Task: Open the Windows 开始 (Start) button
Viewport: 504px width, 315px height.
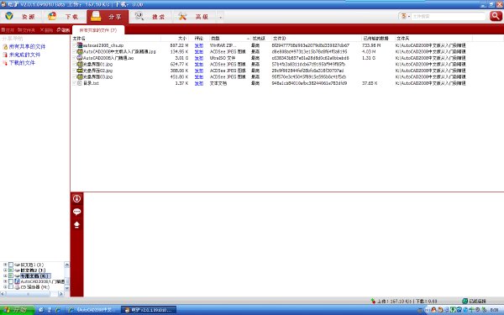Action: tap(17, 310)
